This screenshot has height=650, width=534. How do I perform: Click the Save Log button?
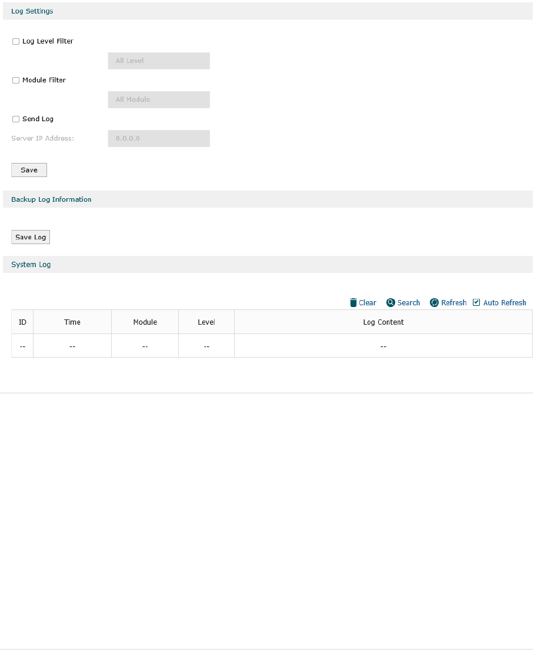[x=31, y=237]
